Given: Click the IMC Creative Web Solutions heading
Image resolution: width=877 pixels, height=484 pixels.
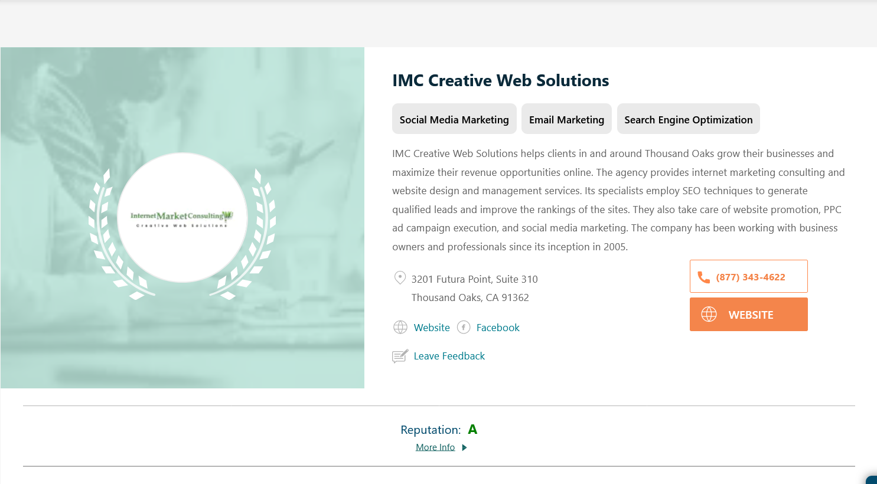Looking at the screenshot, I should [x=500, y=80].
